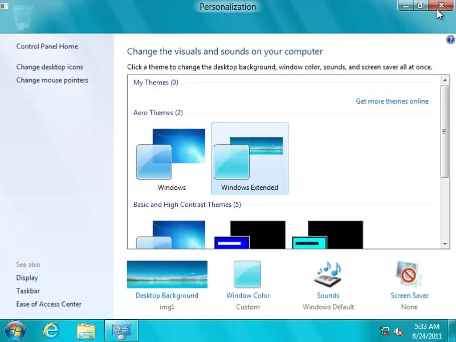
Task: Open the Taskbar link under See also
Action: 28,291
